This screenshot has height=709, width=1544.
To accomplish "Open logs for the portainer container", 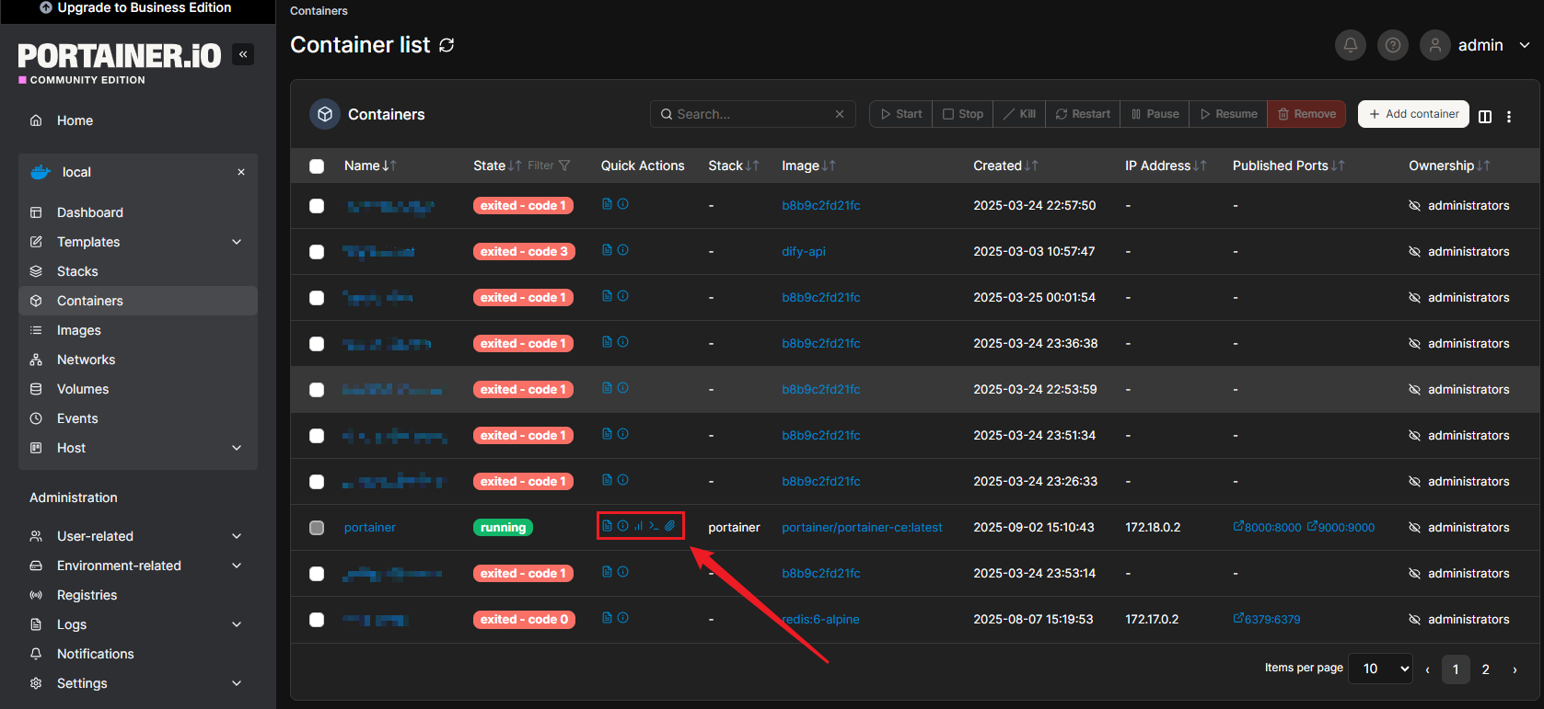I will [x=607, y=526].
